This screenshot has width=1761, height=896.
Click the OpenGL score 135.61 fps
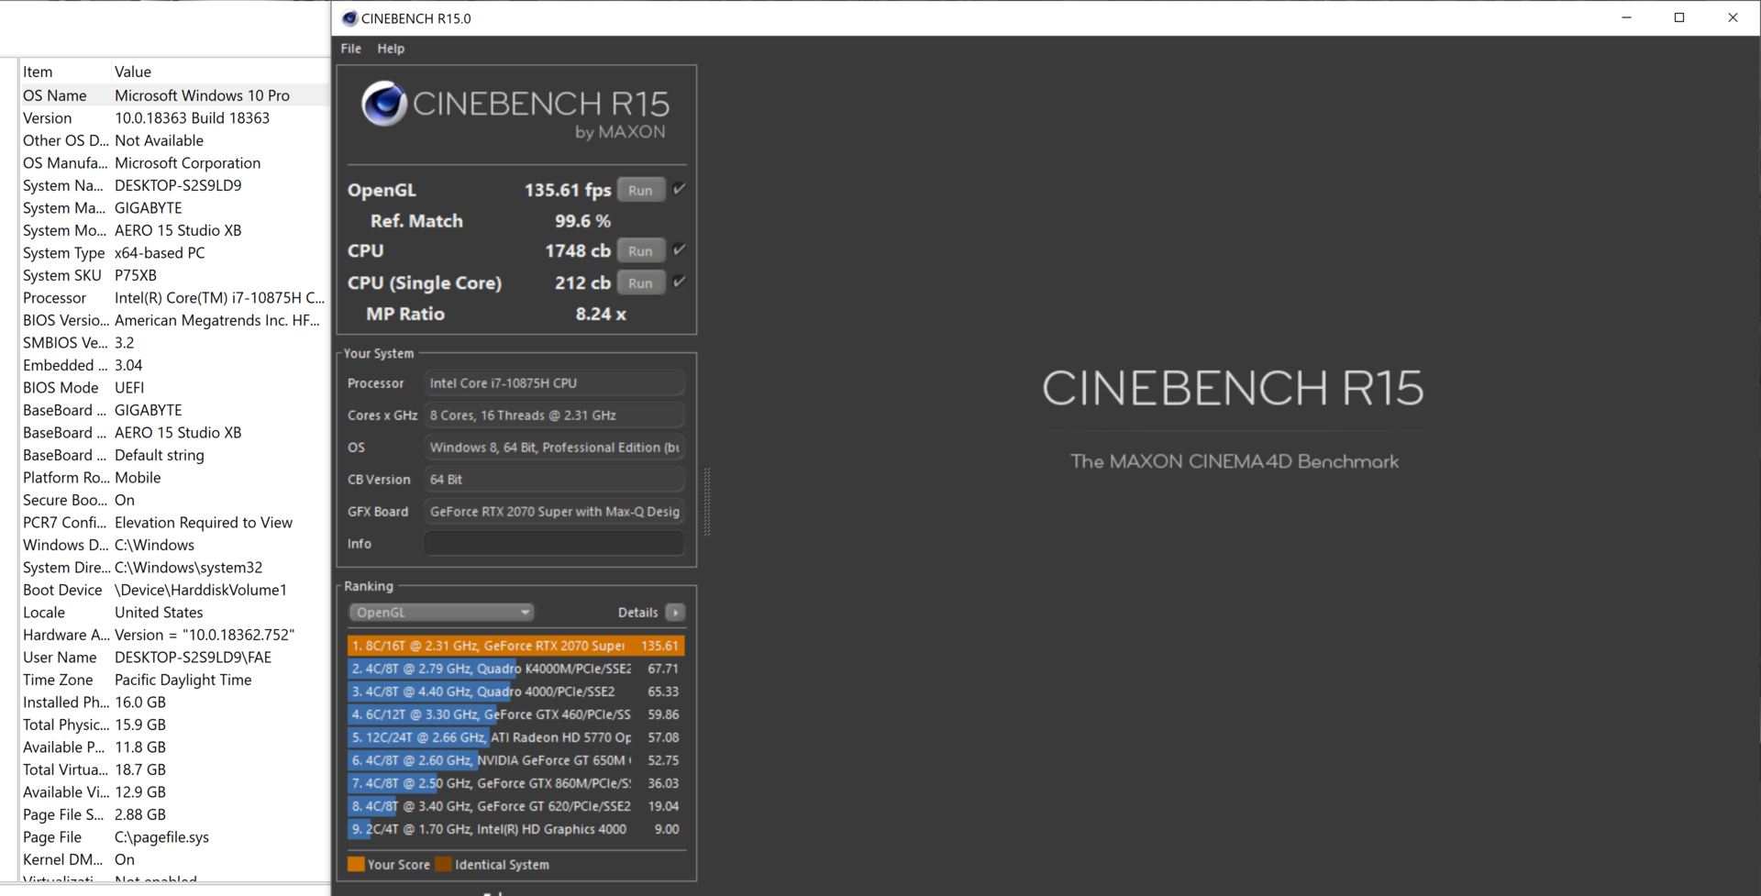point(567,190)
